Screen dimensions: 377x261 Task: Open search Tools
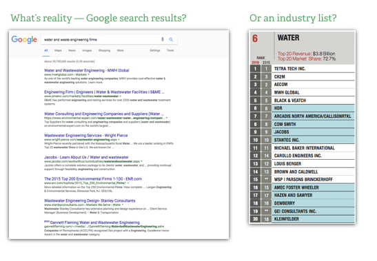coord(170,50)
